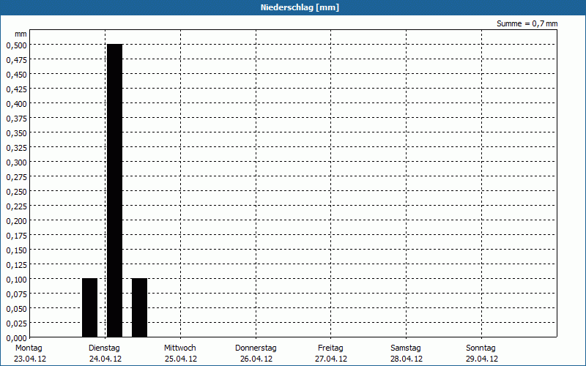This screenshot has width=586, height=366.
Task: Click the 0,350 y-axis value
Action: coord(16,133)
